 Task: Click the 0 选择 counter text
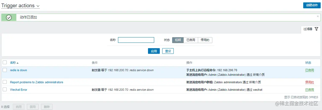pos(5,107)
